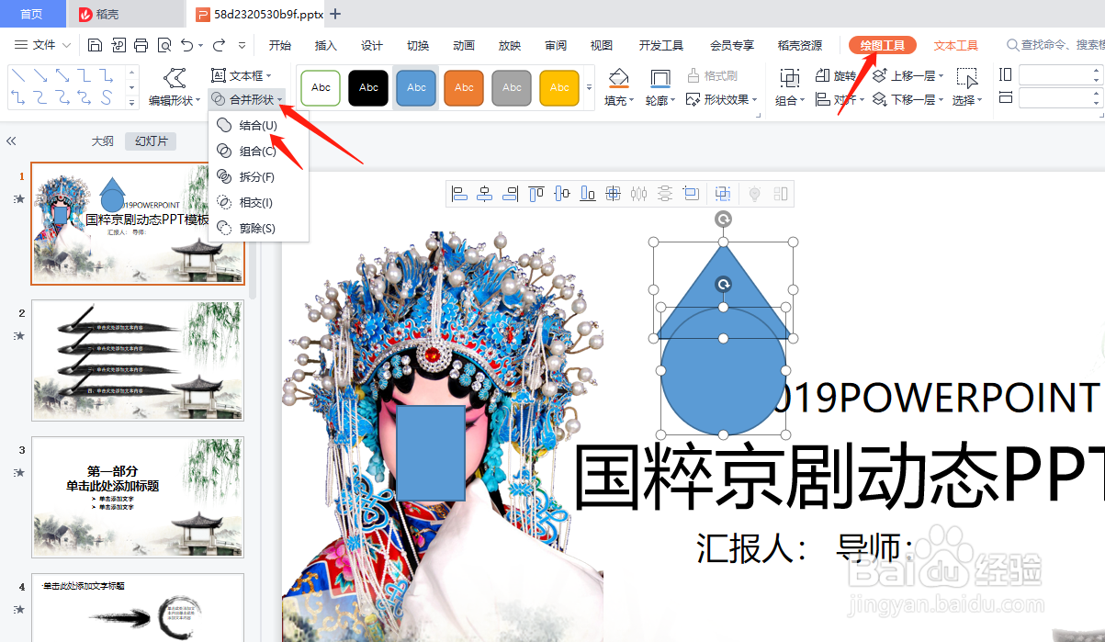Screen dimensions: 1105x642
Task: Click align-top icon in floating toolbar
Action: click(x=536, y=194)
